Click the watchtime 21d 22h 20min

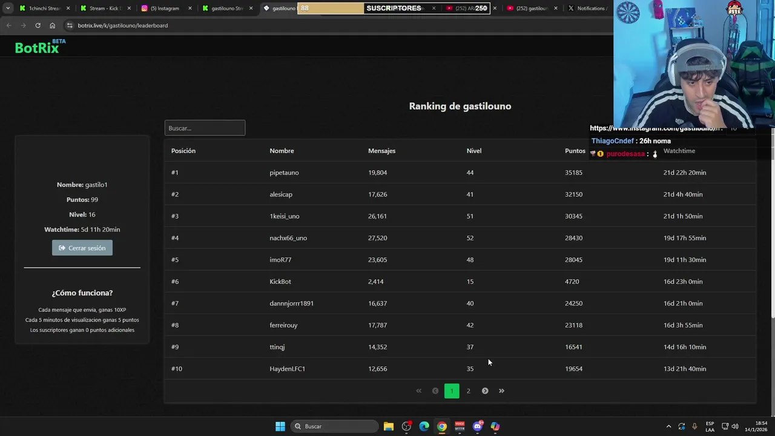(685, 173)
